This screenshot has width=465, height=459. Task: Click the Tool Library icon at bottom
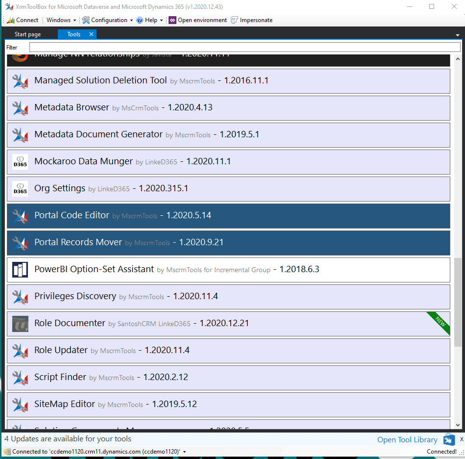click(449, 439)
